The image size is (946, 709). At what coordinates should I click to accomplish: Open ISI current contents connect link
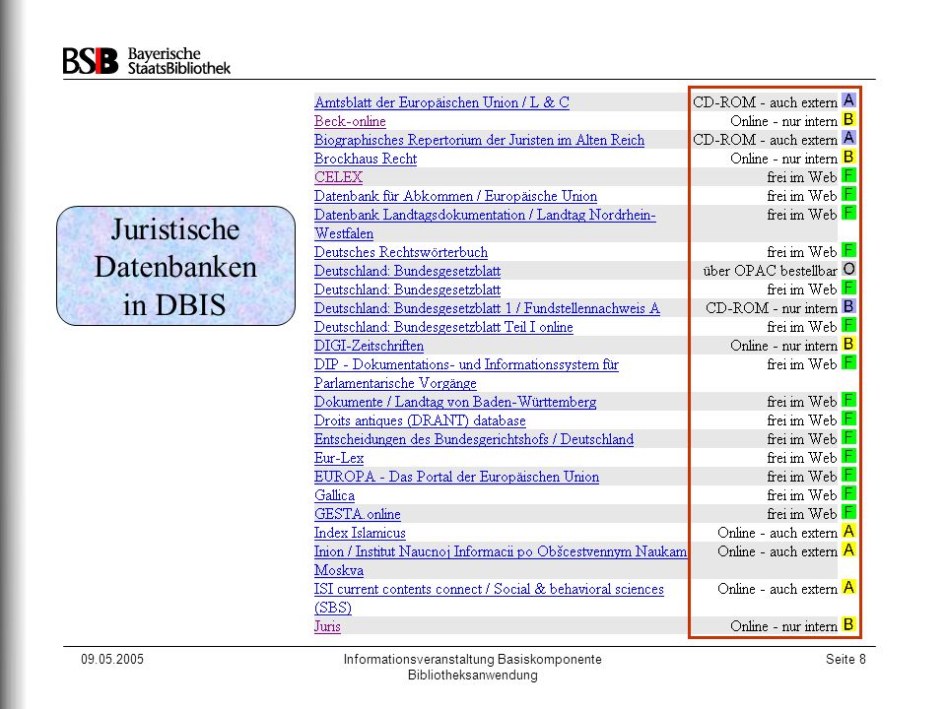tap(489, 598)
